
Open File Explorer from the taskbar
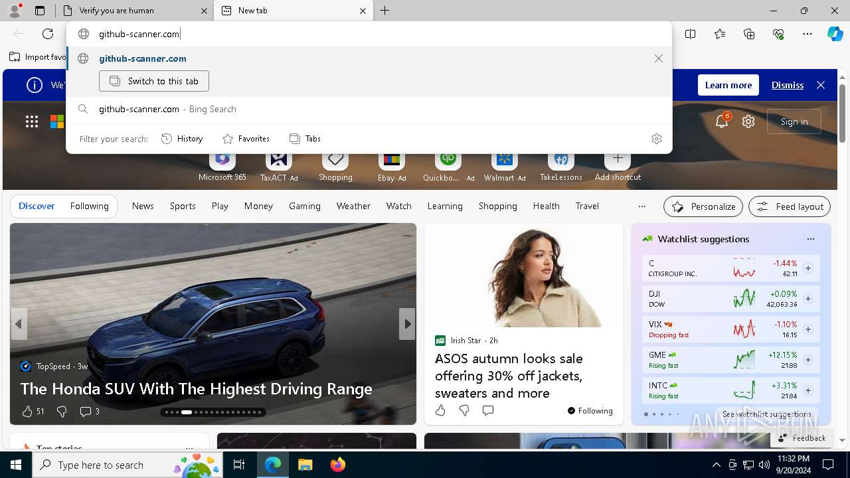(x=305, y=465)
